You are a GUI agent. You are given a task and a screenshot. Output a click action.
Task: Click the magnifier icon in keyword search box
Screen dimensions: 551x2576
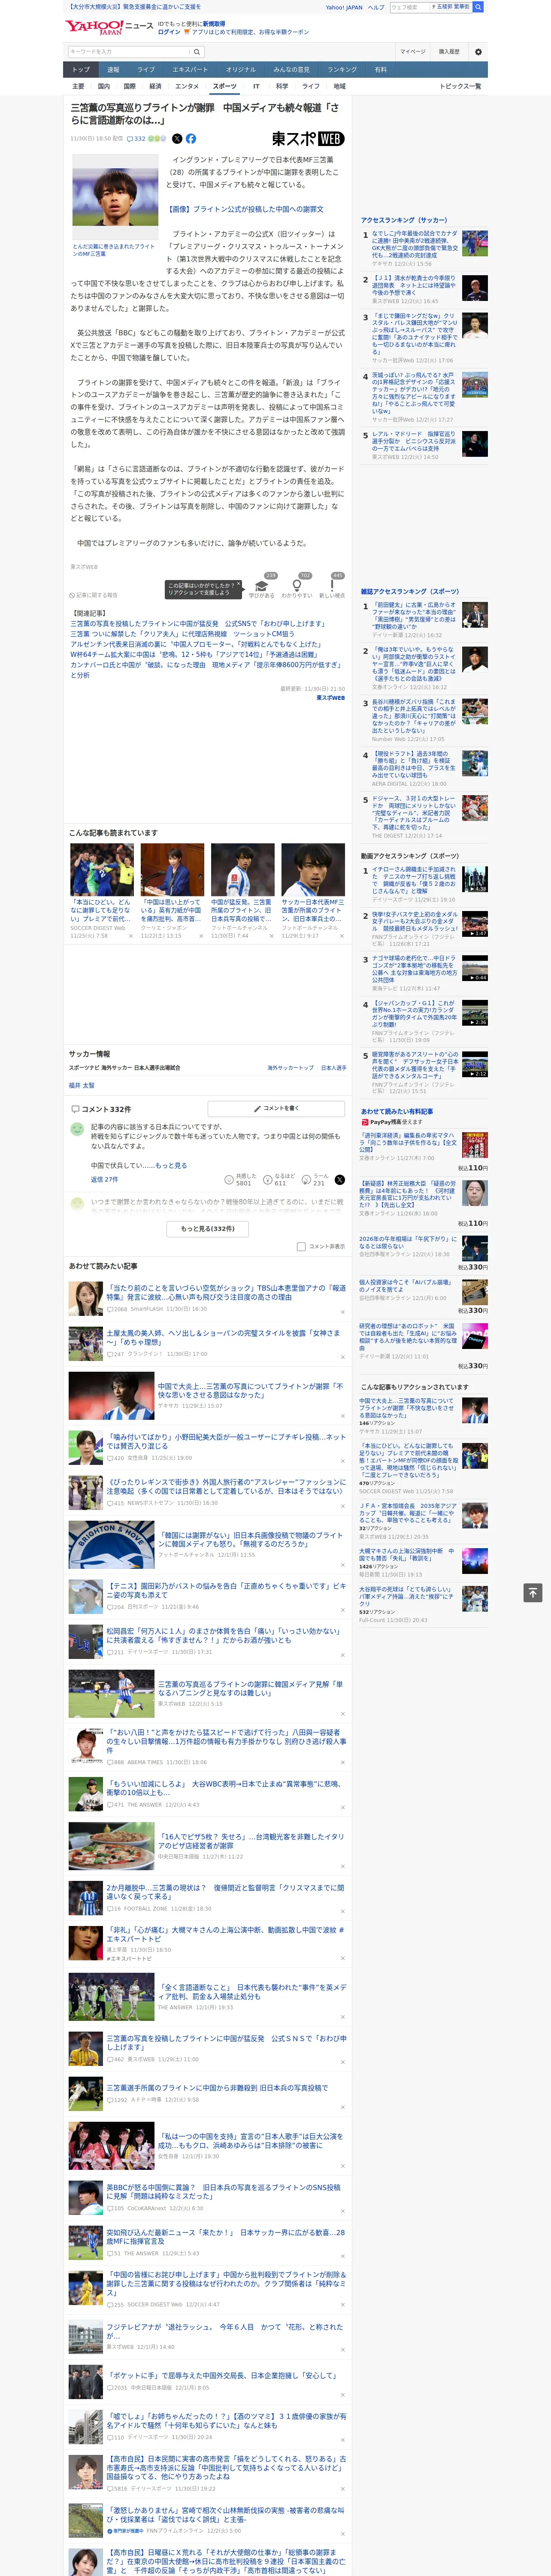(198, 51)
